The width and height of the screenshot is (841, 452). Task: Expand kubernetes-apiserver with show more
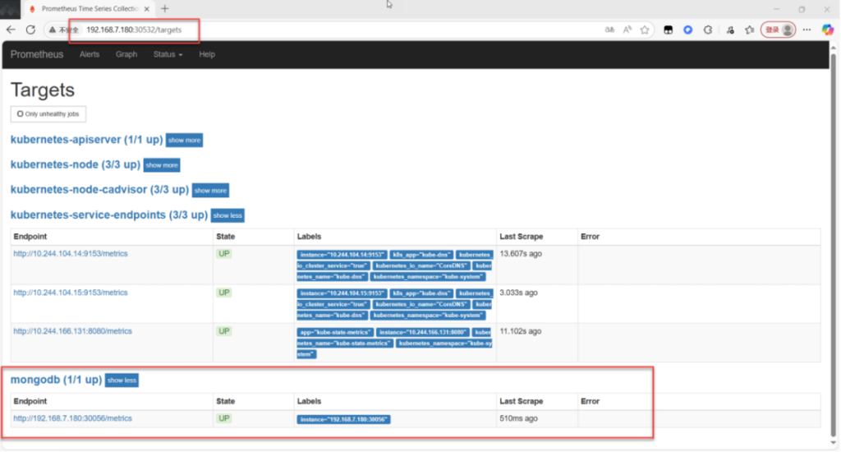tap(184, 141)
